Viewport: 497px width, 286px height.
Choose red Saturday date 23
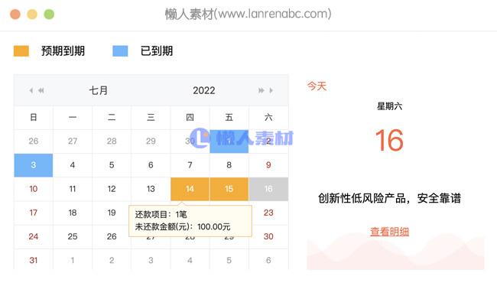click(x=268, y=213)
